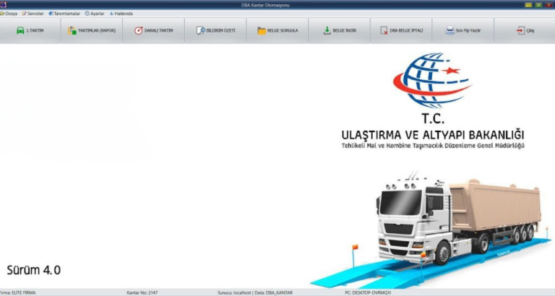Select BELGE SORGULA label
Screen dimensions: 555x296
(283, 31)
